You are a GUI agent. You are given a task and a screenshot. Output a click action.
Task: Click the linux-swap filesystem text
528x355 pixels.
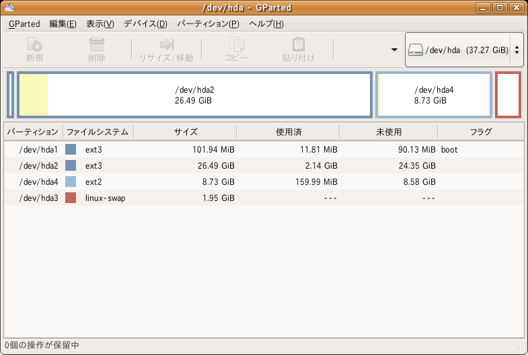tap(105, 198)
